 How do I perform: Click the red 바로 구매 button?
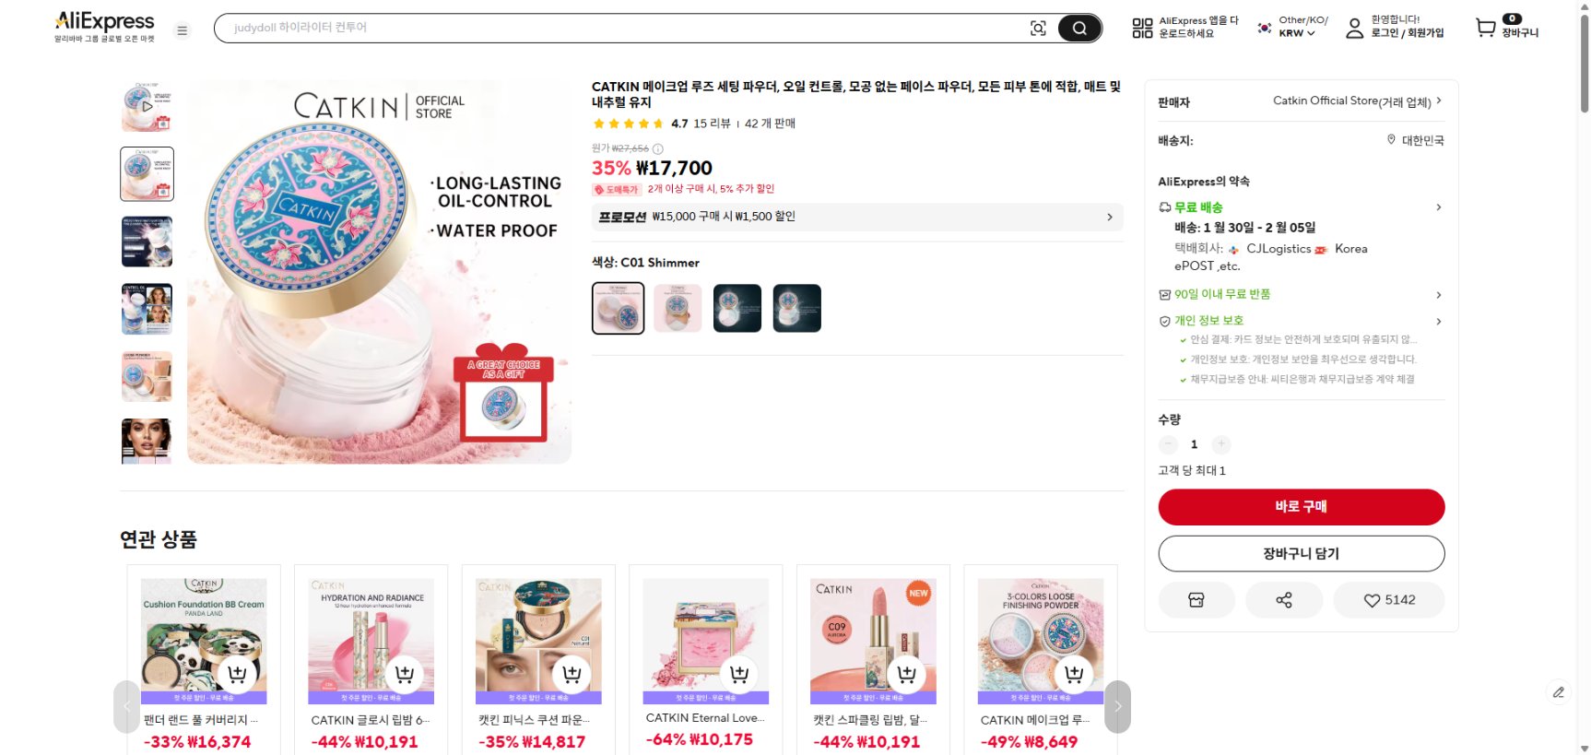(x=1301, y=507)
